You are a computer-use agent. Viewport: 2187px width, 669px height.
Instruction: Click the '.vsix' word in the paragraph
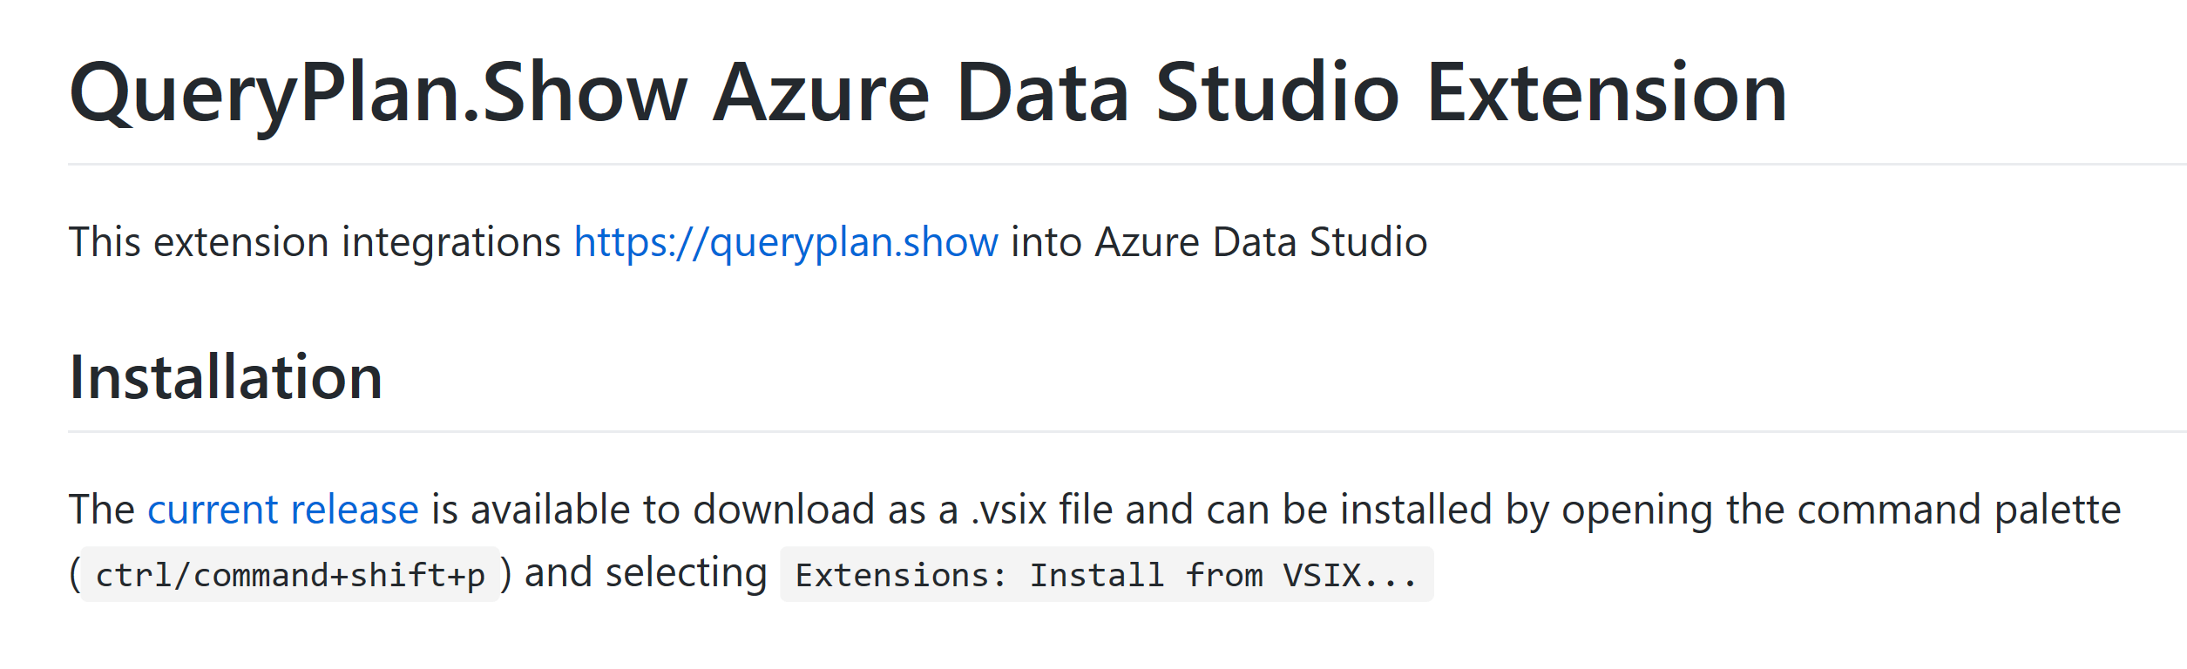coord(1008,510)
